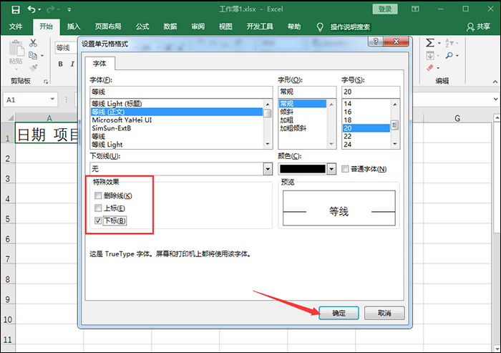Click the lightbulb Tell Me icon
501x353 pixels.
click(320, 27)
